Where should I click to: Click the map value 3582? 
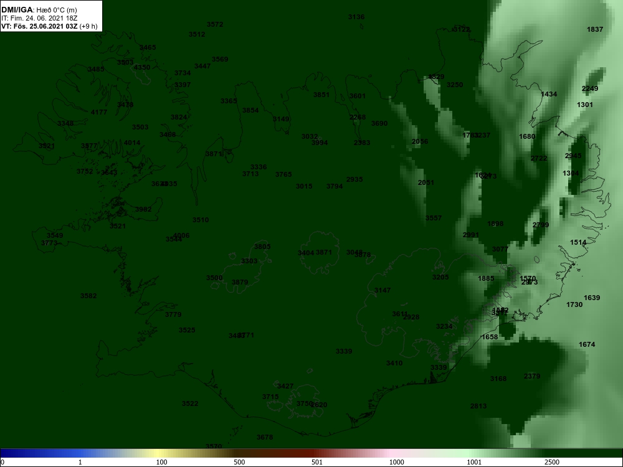click(x=88, y=296)
